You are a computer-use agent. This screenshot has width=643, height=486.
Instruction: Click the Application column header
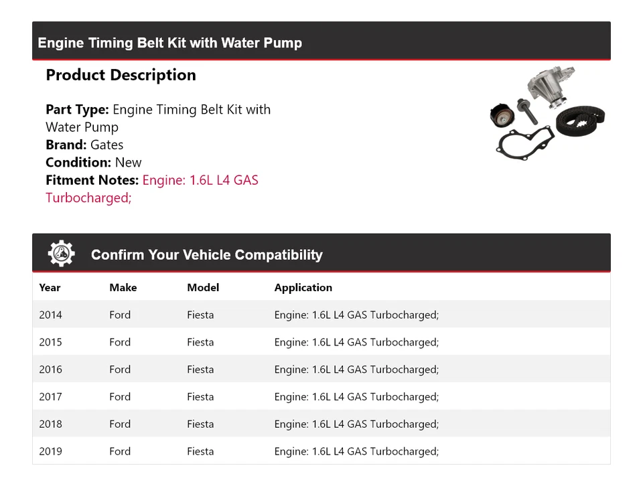[x=303, y=288]
